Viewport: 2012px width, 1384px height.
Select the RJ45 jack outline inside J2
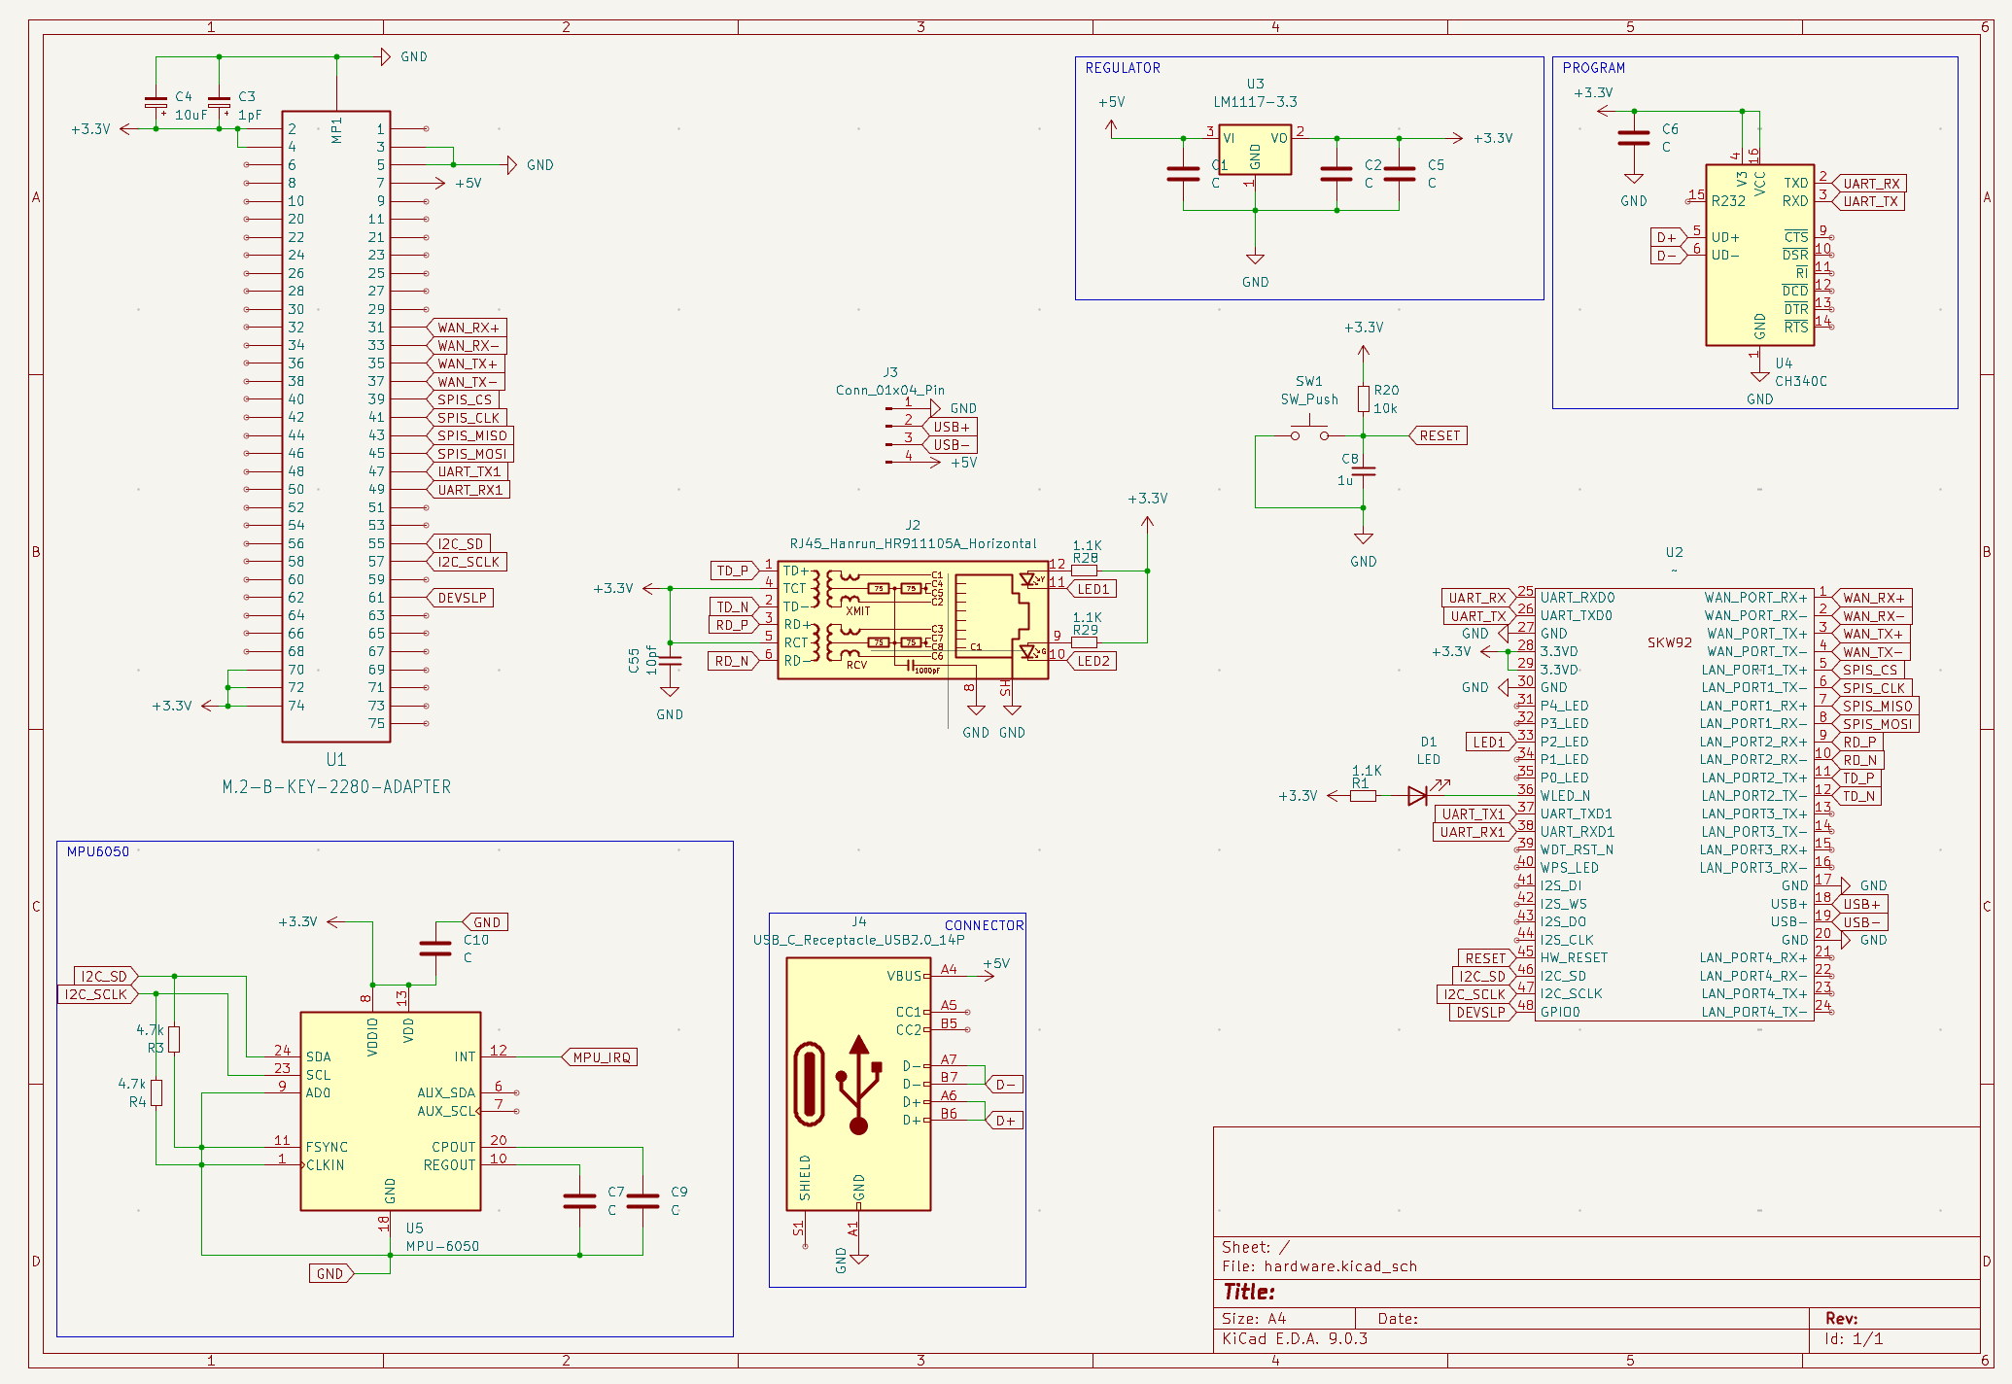click(x=991, y=615)
